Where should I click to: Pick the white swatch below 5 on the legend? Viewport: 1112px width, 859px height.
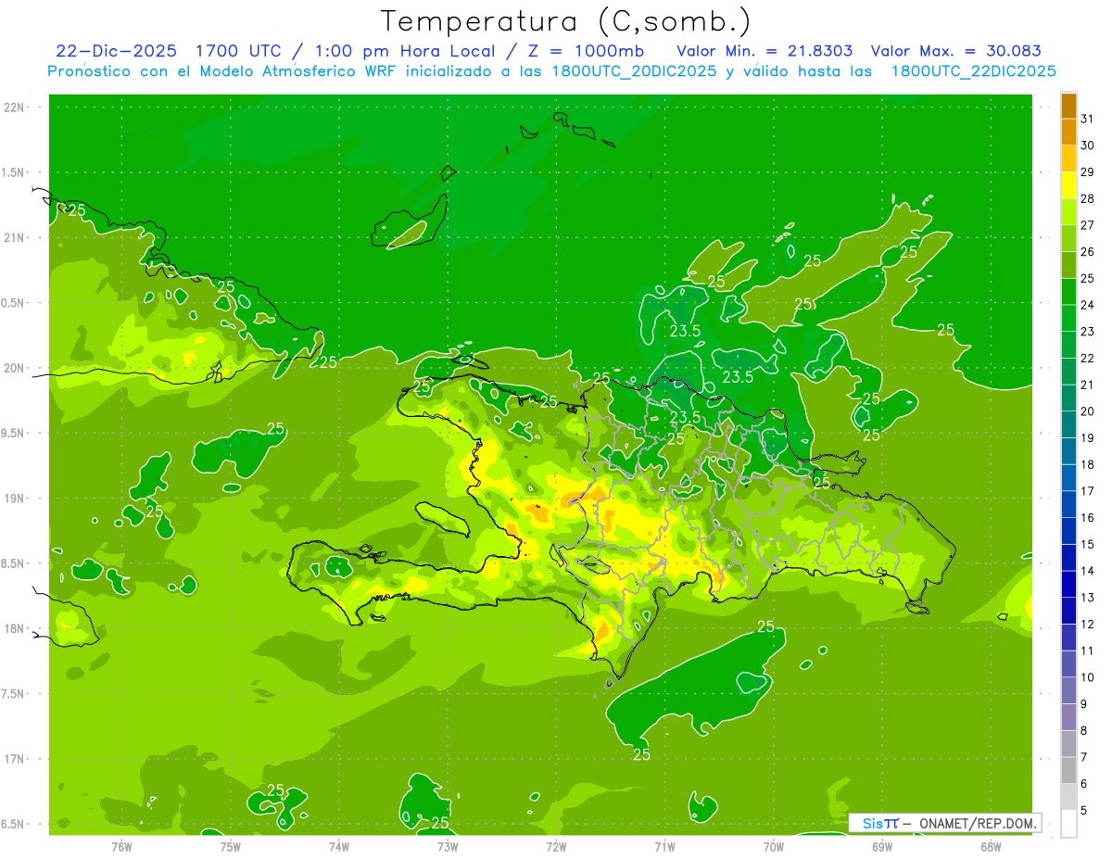[x=1068, y=824]
